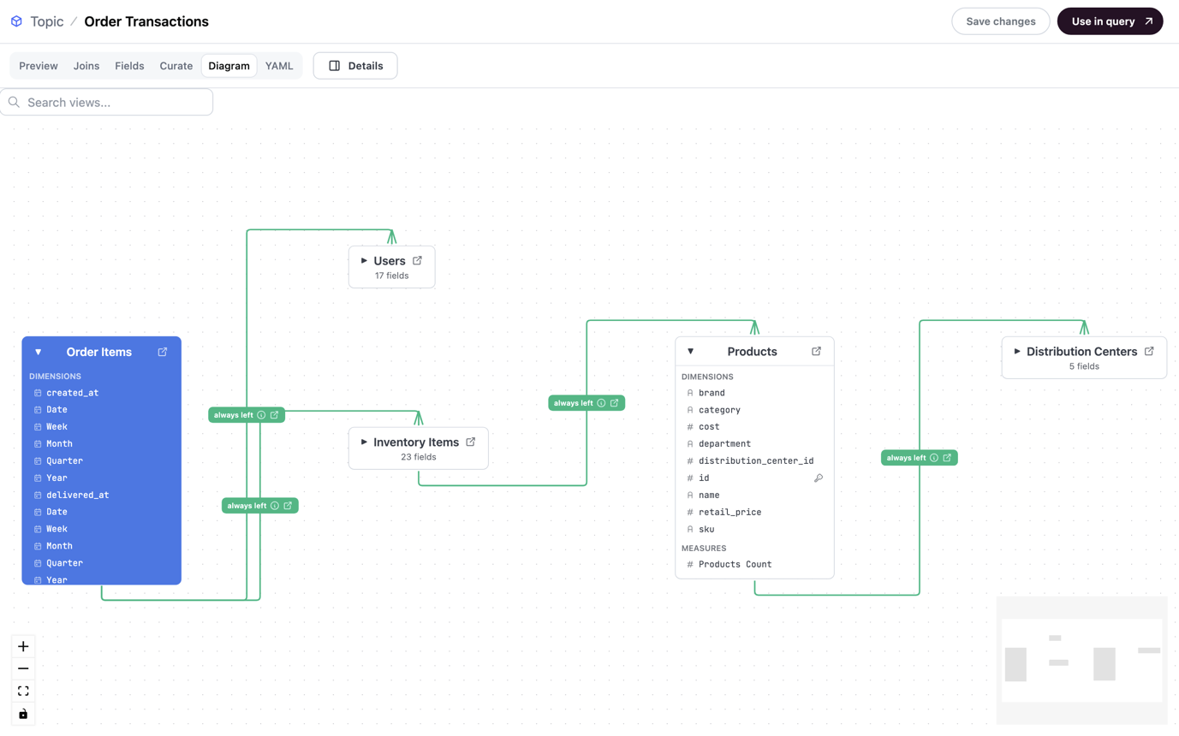
Task: Select the name field in Products
Action: point(754,496)
